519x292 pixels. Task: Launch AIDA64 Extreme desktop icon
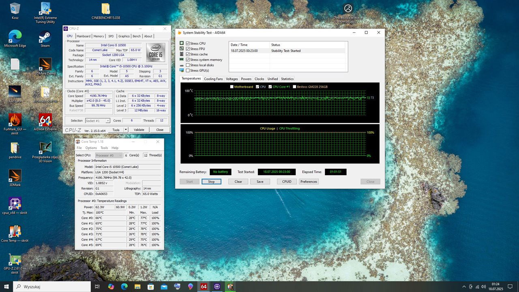point(45,122)
